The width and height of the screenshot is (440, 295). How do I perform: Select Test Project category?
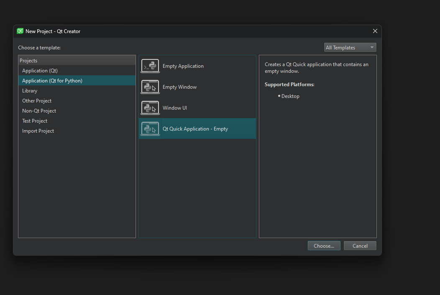[77, 121]
